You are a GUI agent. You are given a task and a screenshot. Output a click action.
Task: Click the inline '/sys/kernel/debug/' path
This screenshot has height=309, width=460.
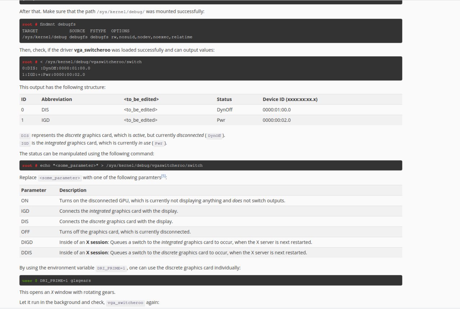click(121, 11)
